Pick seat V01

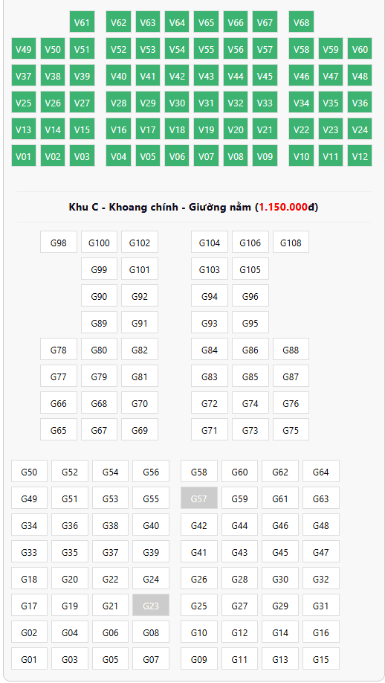pos(24,156)
